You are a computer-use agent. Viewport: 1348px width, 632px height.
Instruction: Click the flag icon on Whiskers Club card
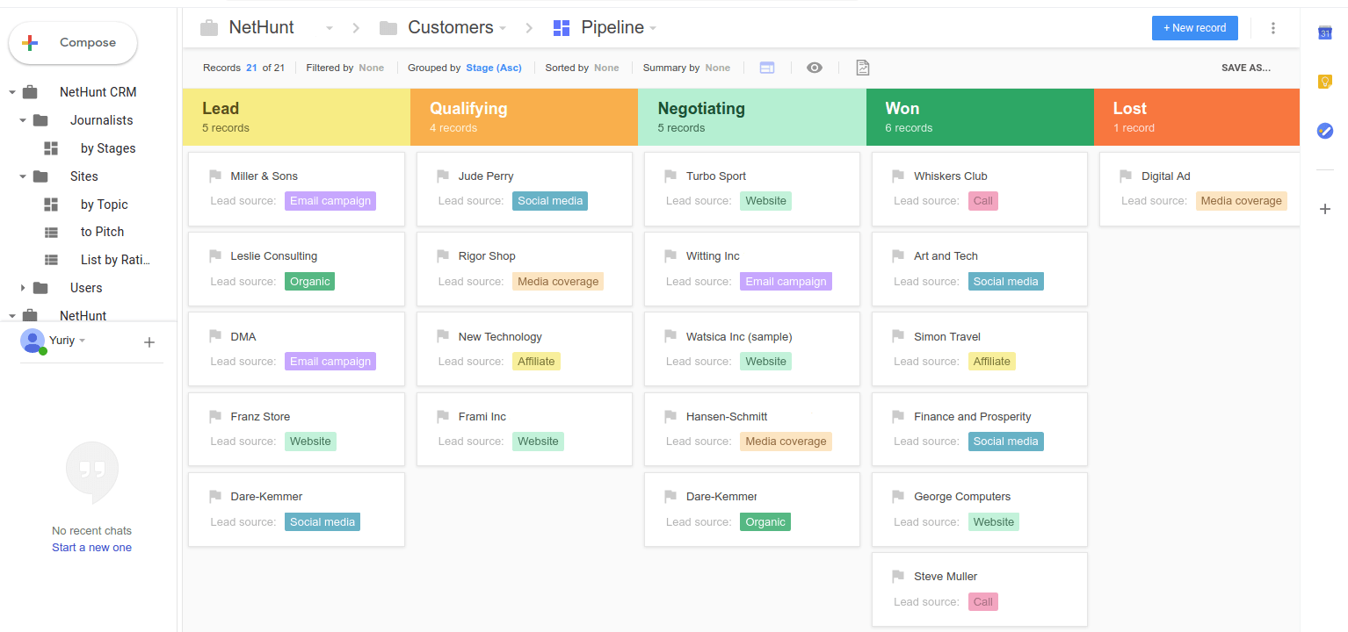(x=898, y=176)
